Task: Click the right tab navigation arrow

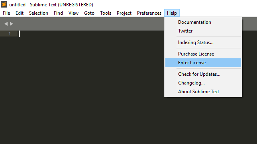Action: pos(11,24)
